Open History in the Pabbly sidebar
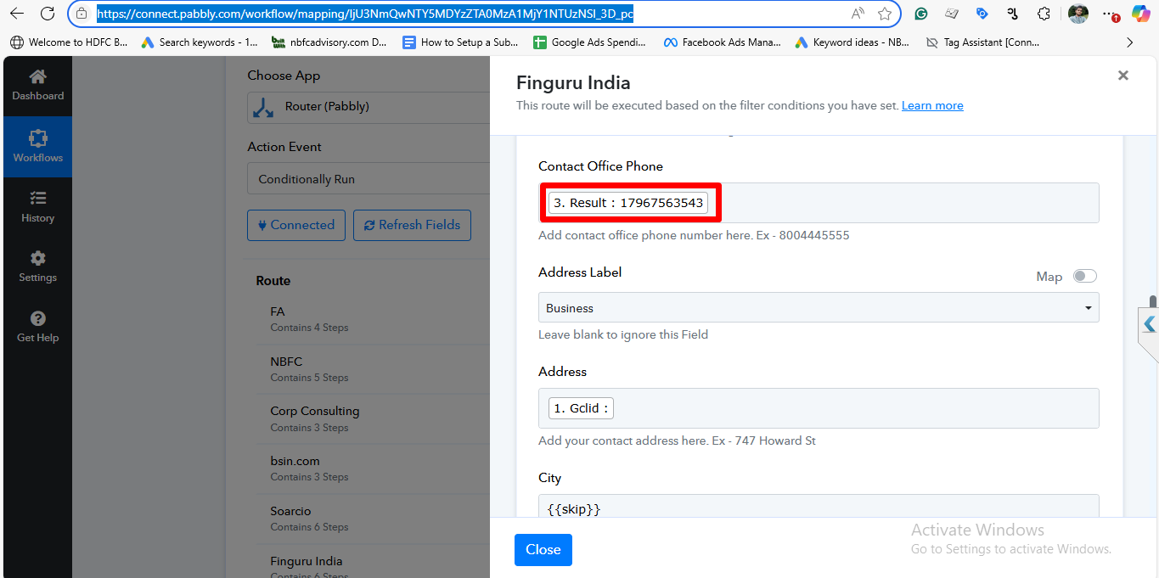This screenshot has height=578, width=1159. pos(37,206)
